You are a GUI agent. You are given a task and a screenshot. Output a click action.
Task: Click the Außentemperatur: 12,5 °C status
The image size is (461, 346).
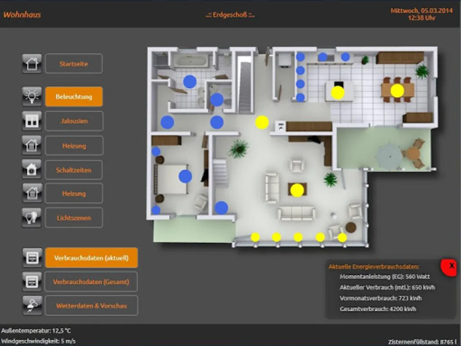(36, 331)
